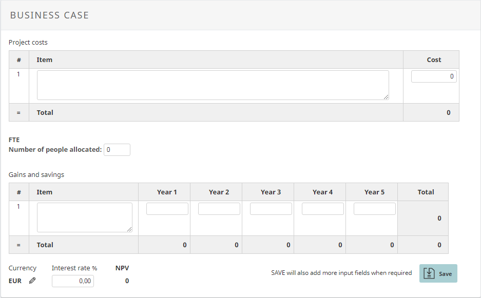
Task: Grab the Project costs text area resize handle
Action: pos(386,97)
